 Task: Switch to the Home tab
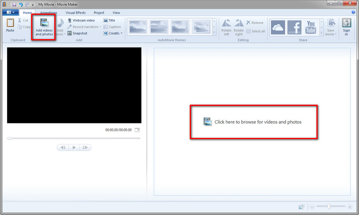pos(27,13)
